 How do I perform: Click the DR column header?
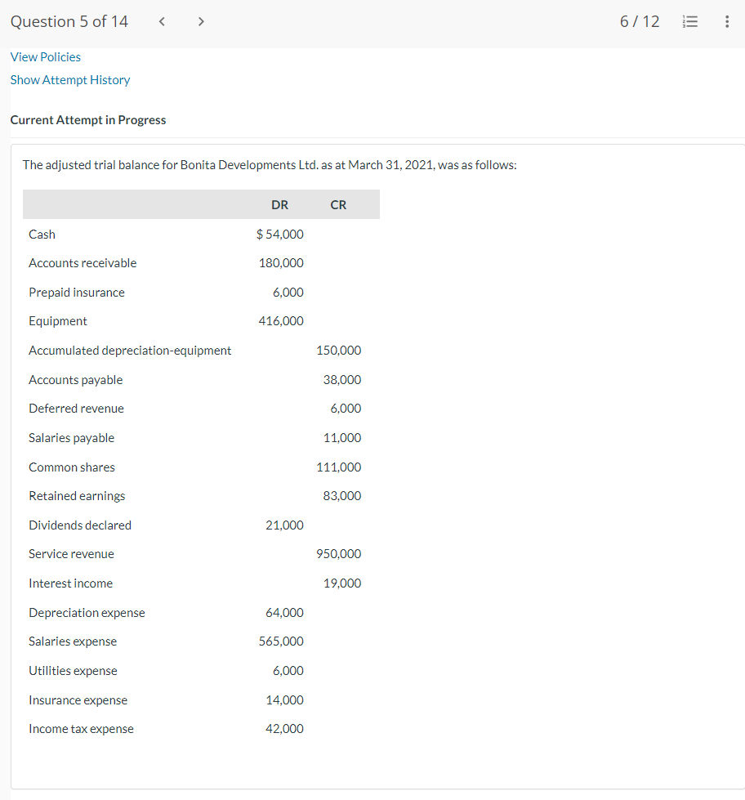point(279,204)
